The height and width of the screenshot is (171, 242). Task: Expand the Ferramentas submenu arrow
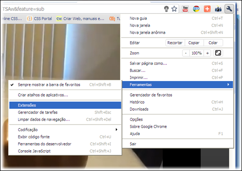point(228,85)
